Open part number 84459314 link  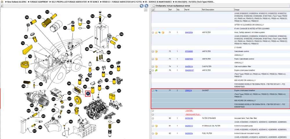tap(189, 67)
